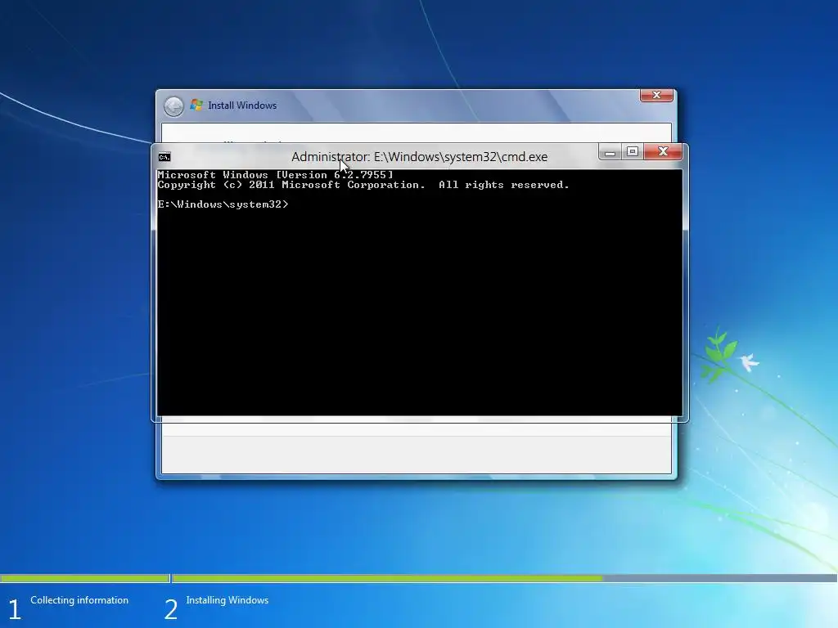
Task: Close the Administrator cmd.exe window
Action: [663, 152]
